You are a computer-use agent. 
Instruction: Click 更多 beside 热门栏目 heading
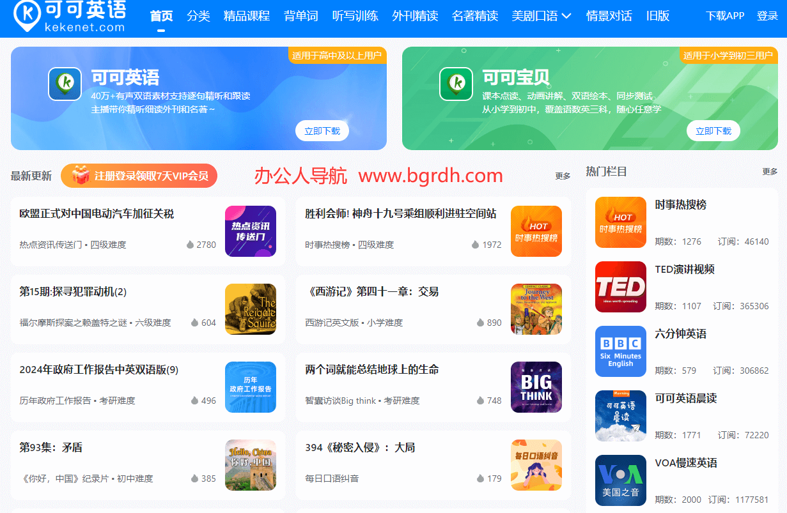pyautogui.click(x=770, y=172)
